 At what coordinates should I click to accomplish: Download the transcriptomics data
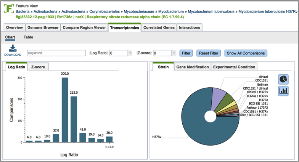pyautogui.click(x=13, y=50)
